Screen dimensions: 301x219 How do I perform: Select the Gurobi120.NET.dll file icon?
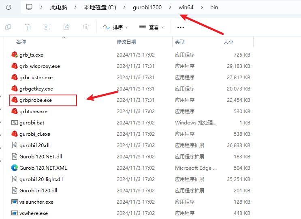coord(15,156)
